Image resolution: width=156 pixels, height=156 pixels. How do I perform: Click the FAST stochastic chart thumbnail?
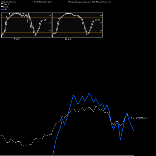pyautogui.click(x=26, y=25)
